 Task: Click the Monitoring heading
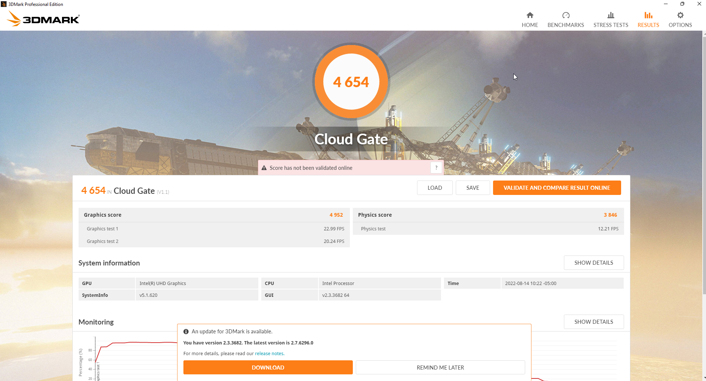(96, 322)
